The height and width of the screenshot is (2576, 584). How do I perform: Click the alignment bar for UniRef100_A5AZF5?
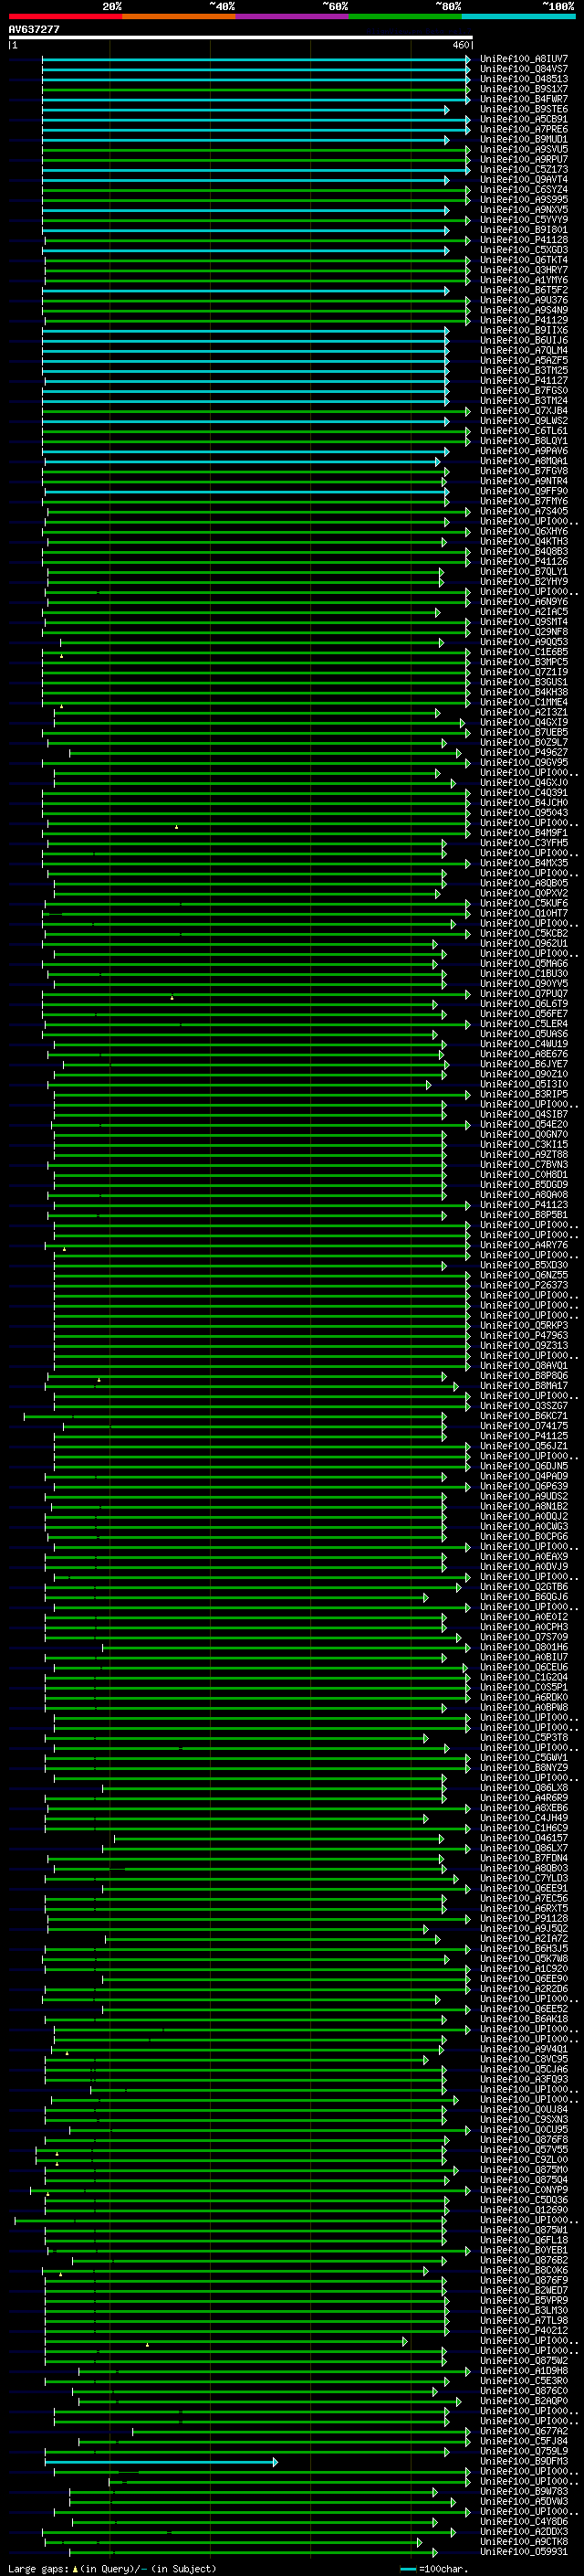(x=245, y=361)
